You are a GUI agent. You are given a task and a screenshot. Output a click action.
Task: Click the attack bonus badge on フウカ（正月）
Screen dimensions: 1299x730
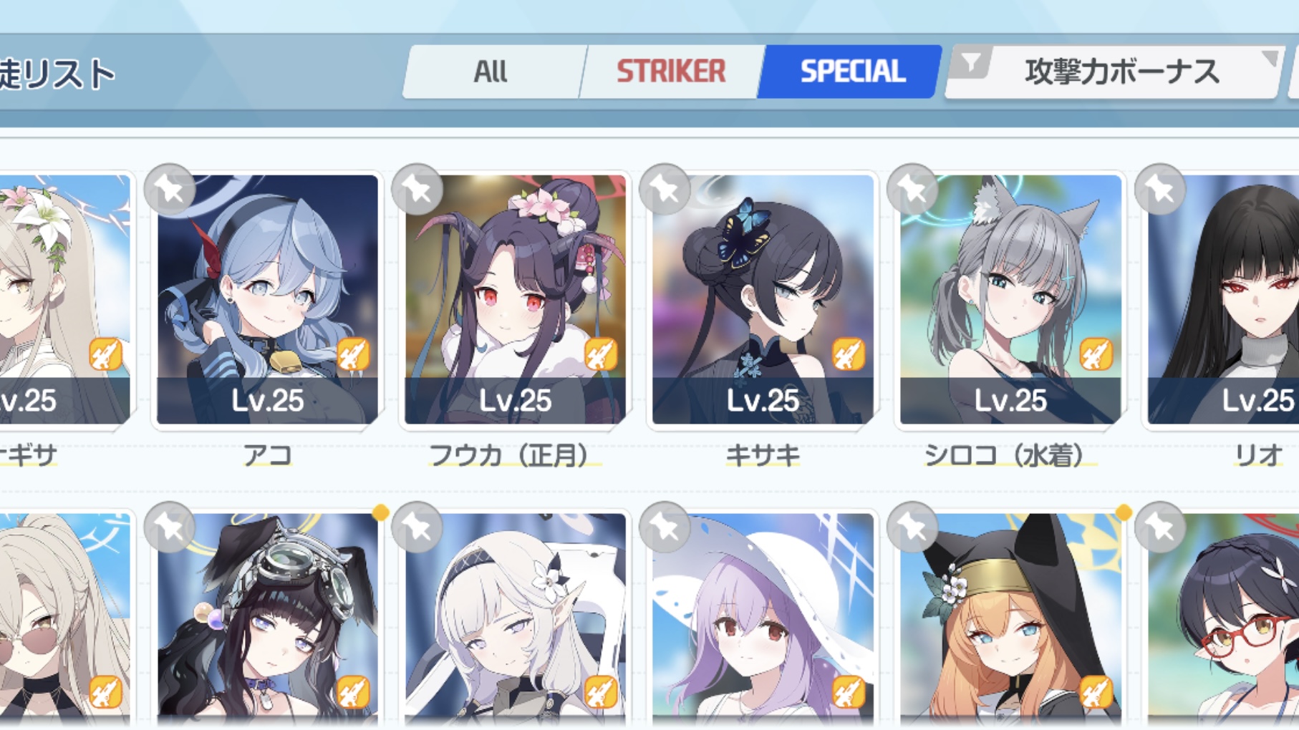point(601,354)
